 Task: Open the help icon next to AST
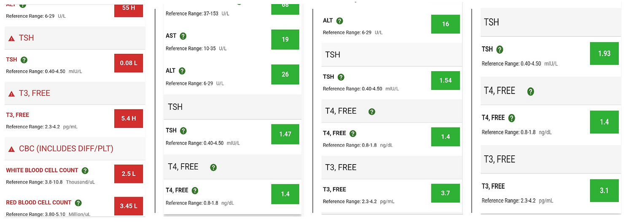[183, 36]
